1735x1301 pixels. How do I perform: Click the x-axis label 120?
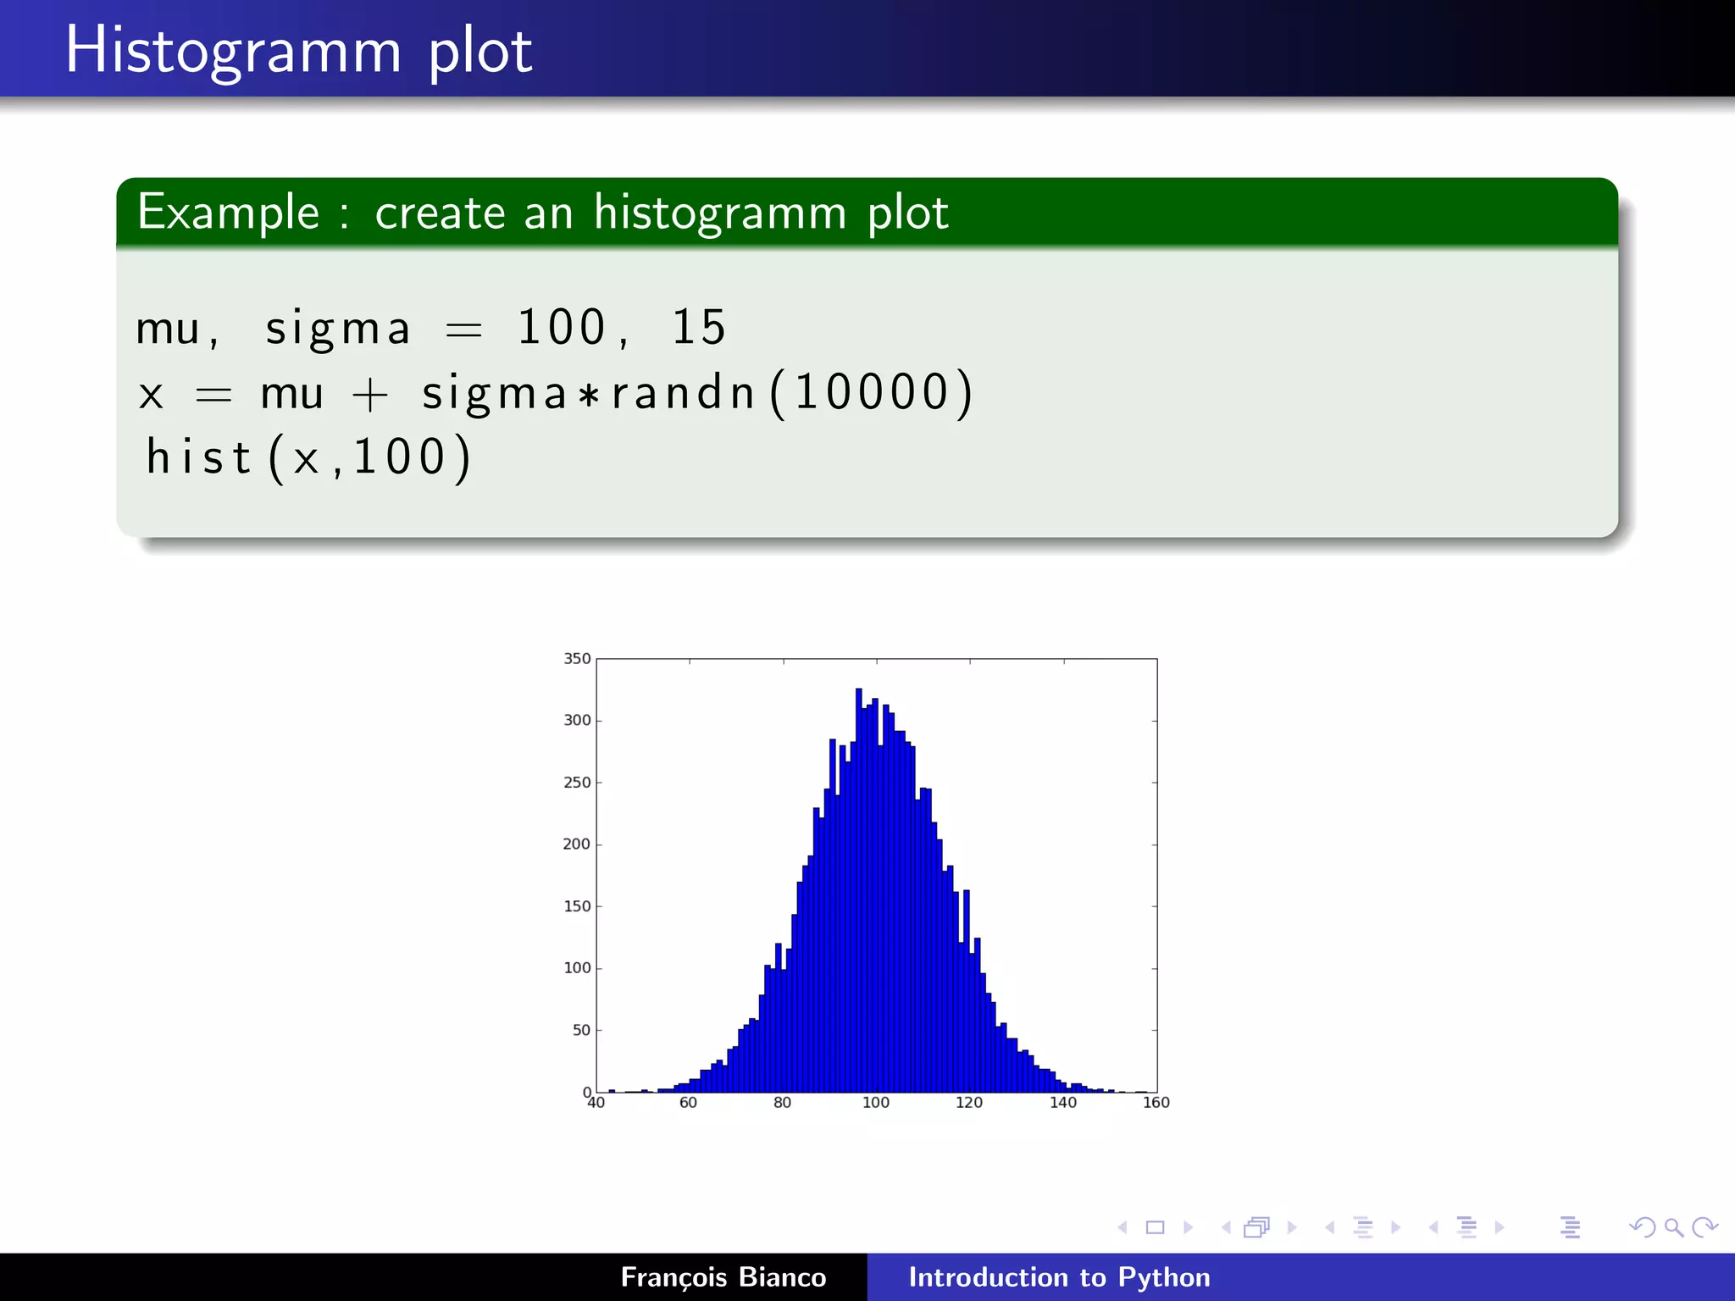pos(969,1102)
